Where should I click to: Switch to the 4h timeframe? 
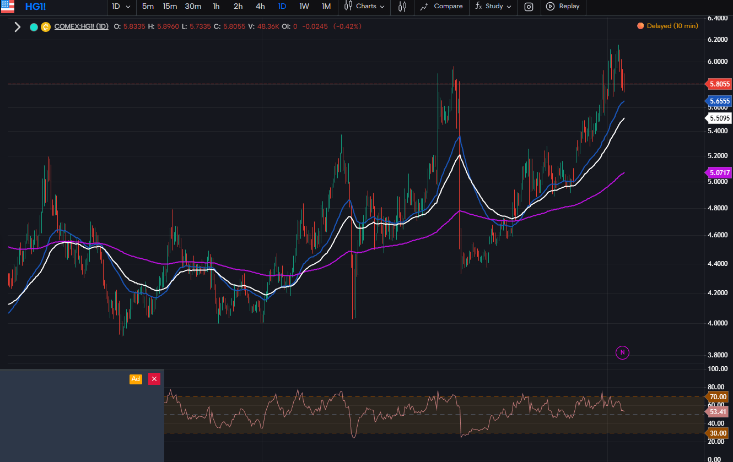pos(260,7)
